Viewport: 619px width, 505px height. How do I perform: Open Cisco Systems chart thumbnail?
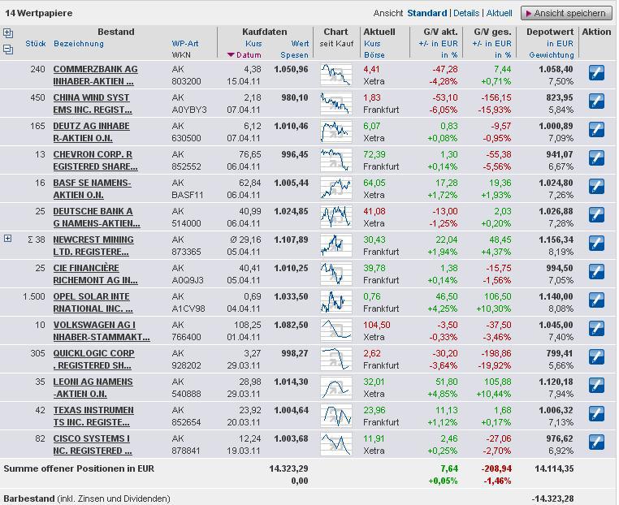point(336,444)
